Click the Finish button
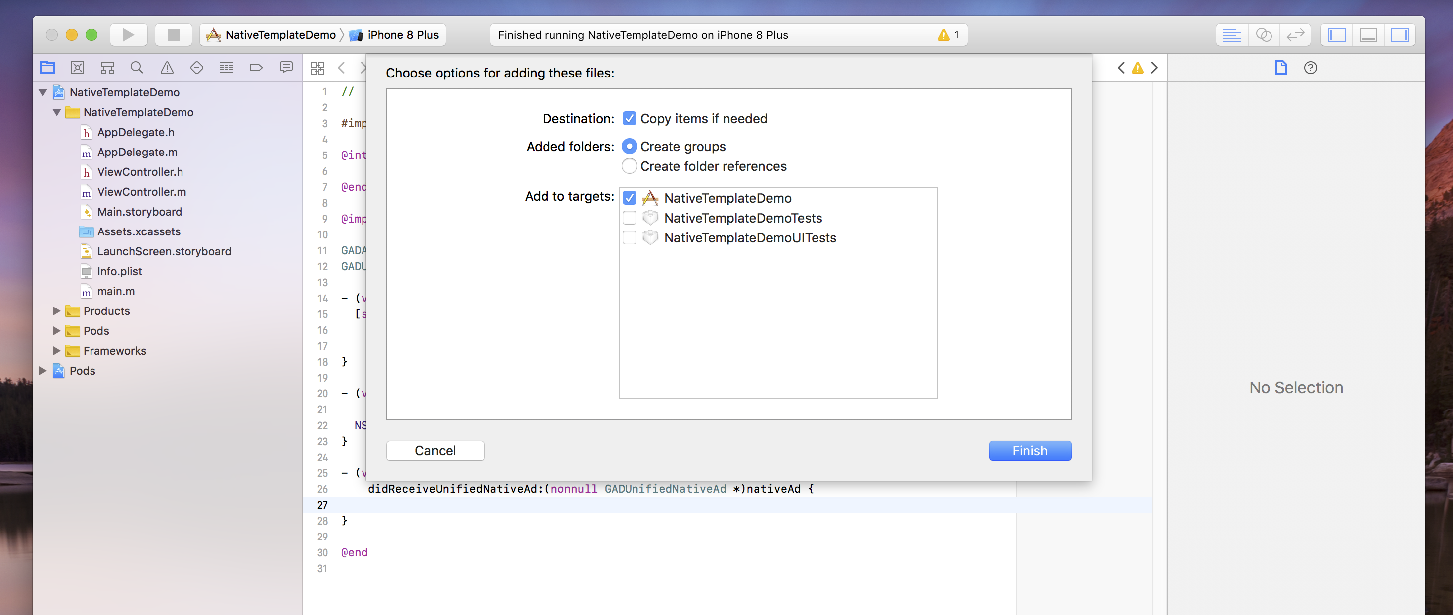This screenshot has height=615, width=1453. pos(1029,451)
